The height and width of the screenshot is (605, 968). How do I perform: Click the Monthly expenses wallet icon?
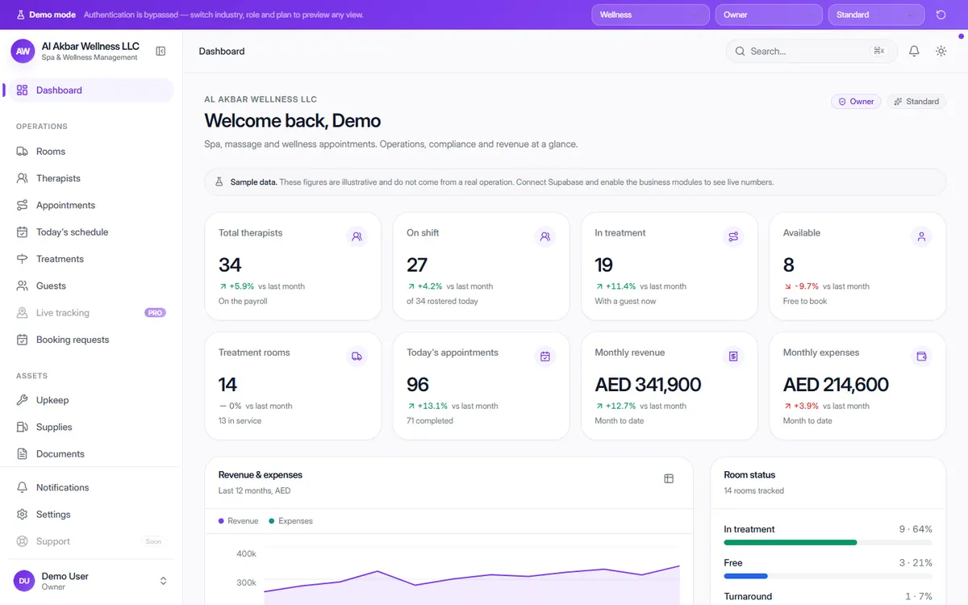pyautogui.click(x=921, y=356)
